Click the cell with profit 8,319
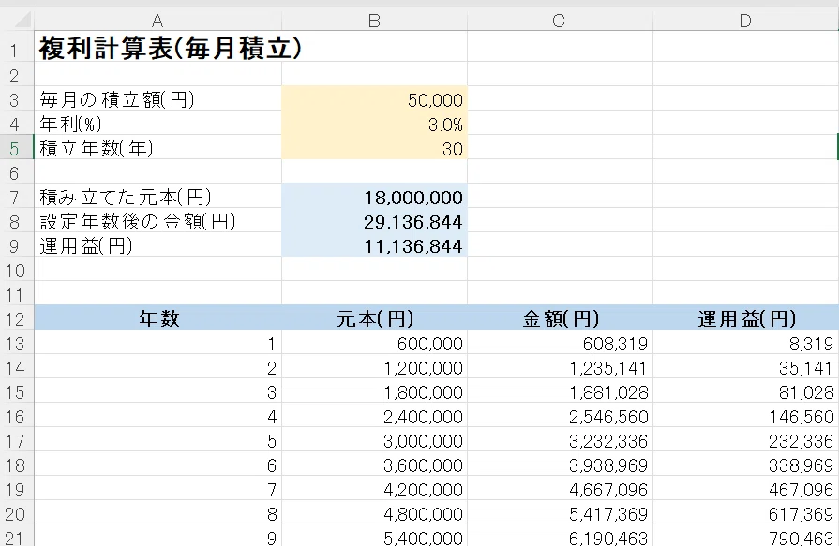This screenshot has height=546, width=839. click(746, 342)
